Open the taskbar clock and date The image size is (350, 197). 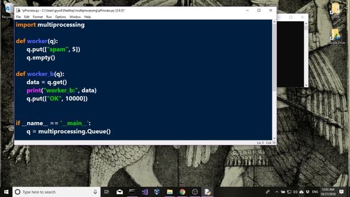(328, 192)
